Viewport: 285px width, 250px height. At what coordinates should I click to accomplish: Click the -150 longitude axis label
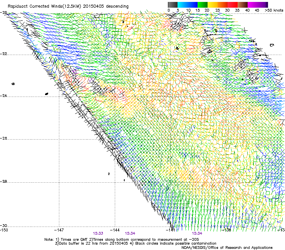[x=4, y=230]
